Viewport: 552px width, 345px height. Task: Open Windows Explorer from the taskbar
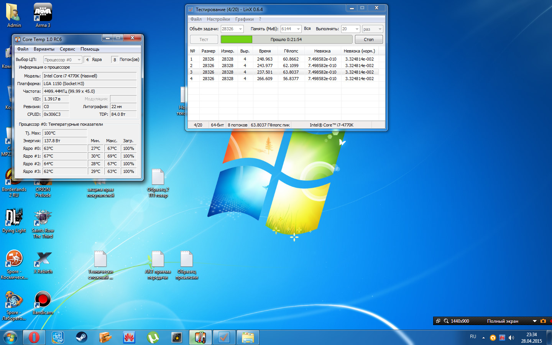click(248, 338)
